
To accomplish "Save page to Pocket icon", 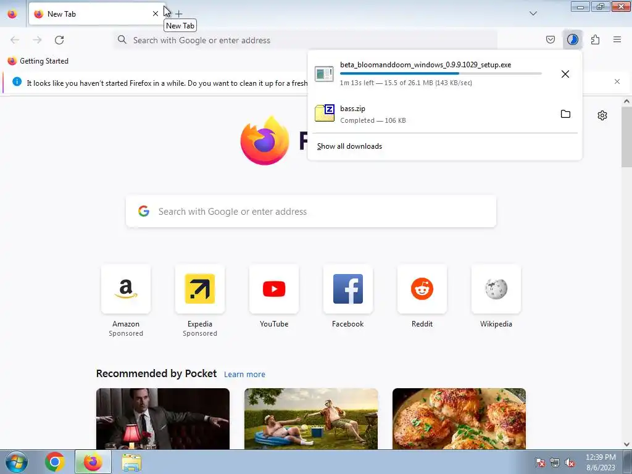I will pyautogui.click(x=550, y=39).
